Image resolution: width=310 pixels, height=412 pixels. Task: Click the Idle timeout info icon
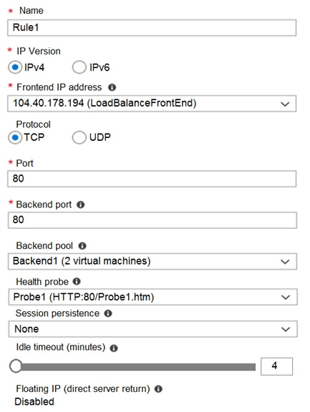pos(114,348)
